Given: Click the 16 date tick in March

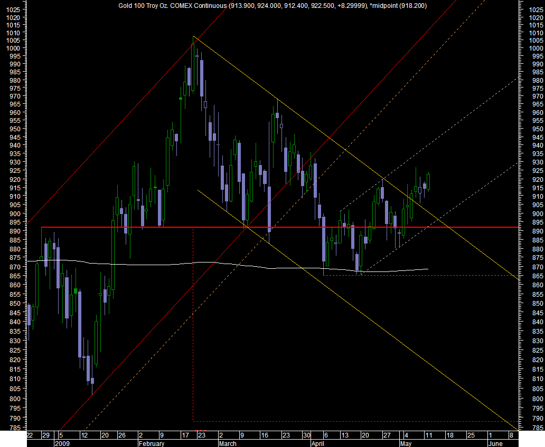Looking at the screenshot, I should [x=264, y=435].
